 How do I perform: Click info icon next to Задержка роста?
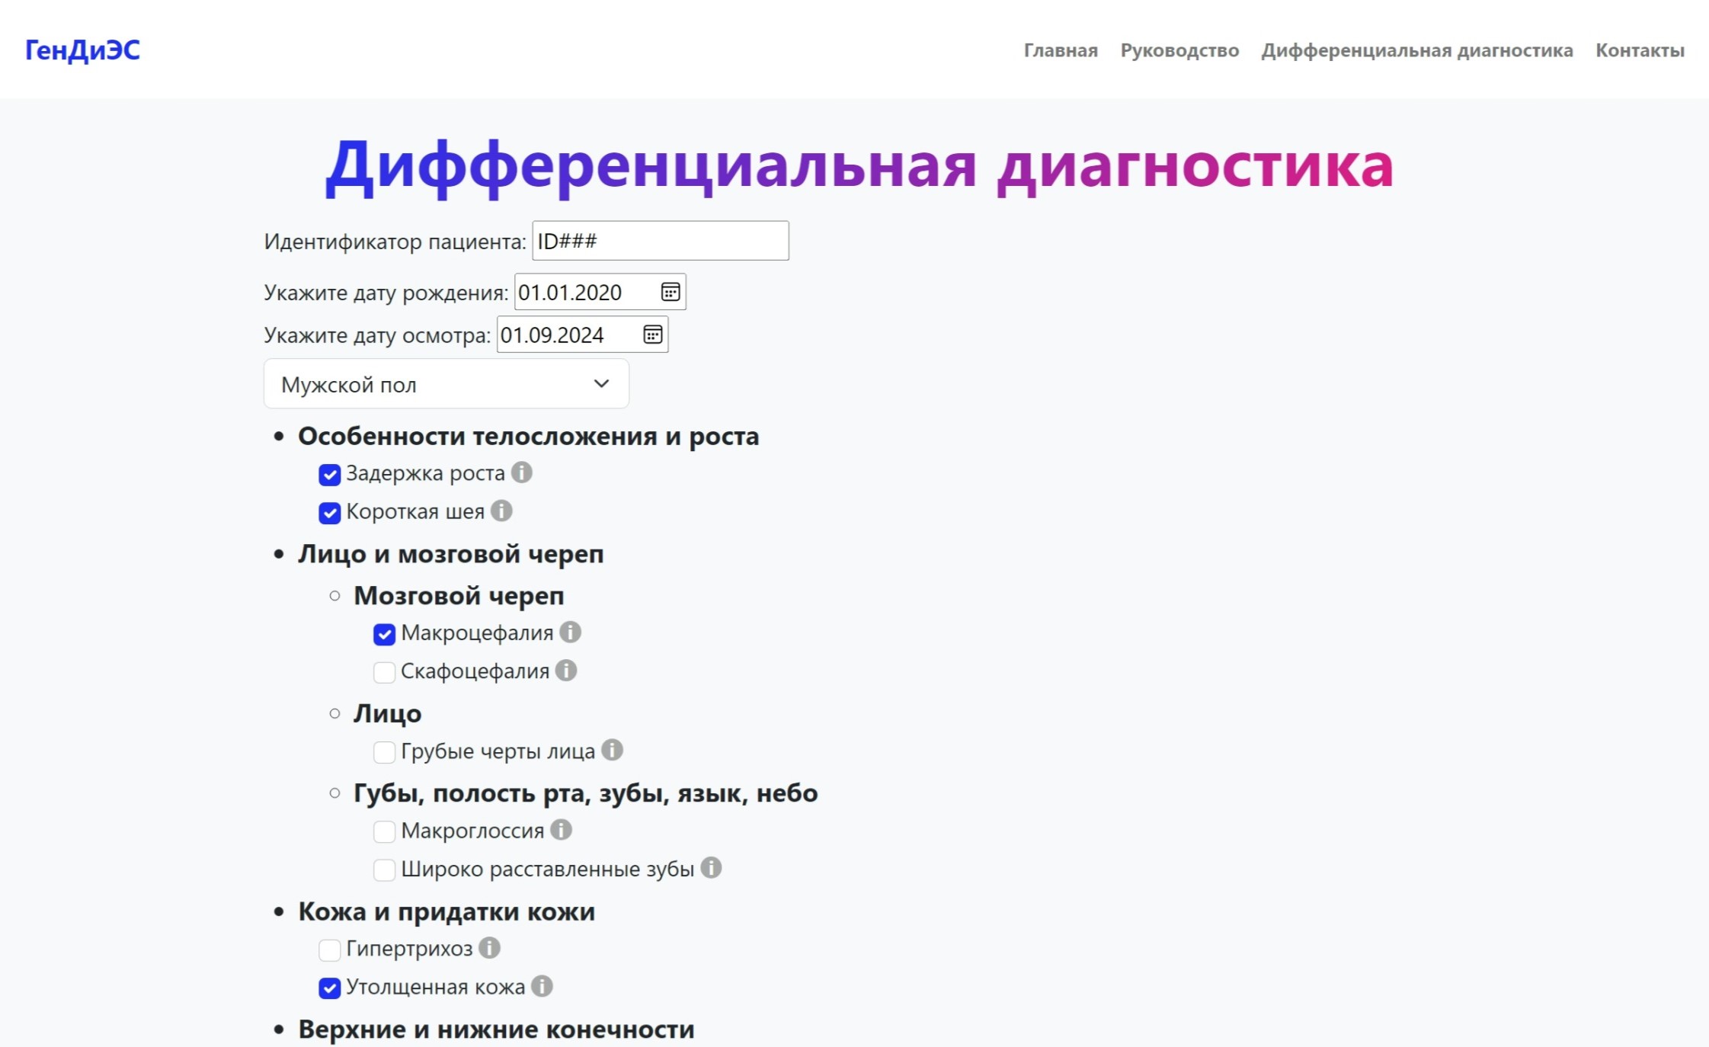521,472
